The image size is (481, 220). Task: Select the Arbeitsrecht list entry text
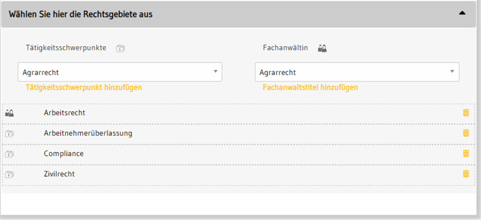(x=64, y=113)
